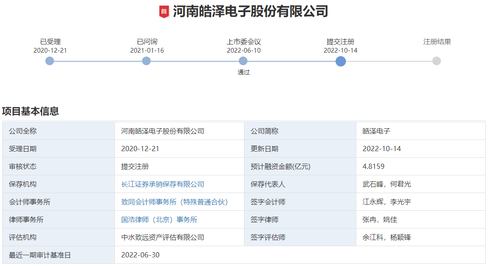Click the 预计融资金额 value 4.8159
This screenshot has height=266, width=488.
coord(374,167)
